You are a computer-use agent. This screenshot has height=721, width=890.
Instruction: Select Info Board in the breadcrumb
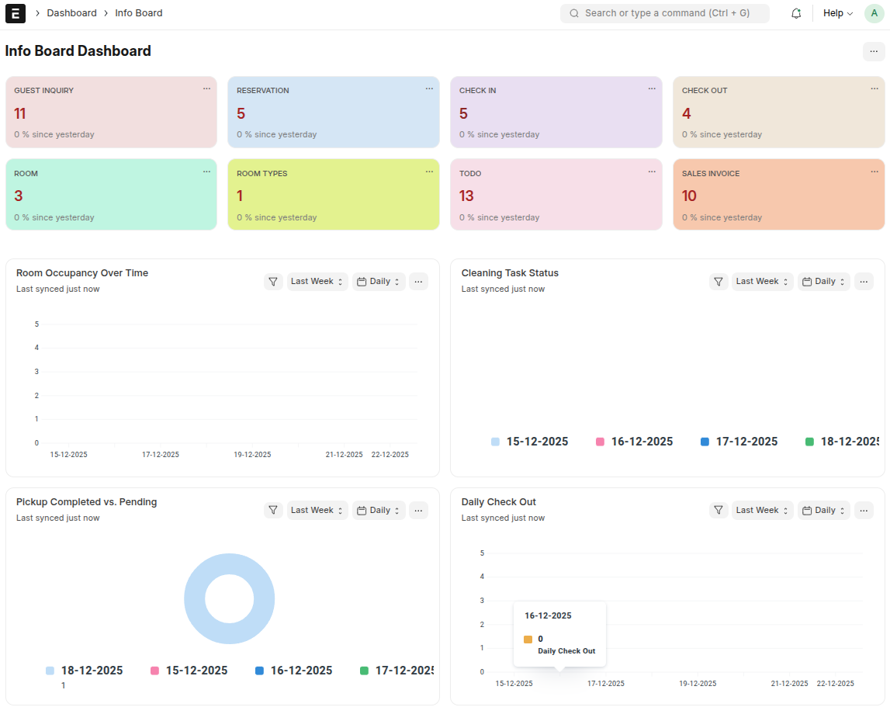(139, 12)
